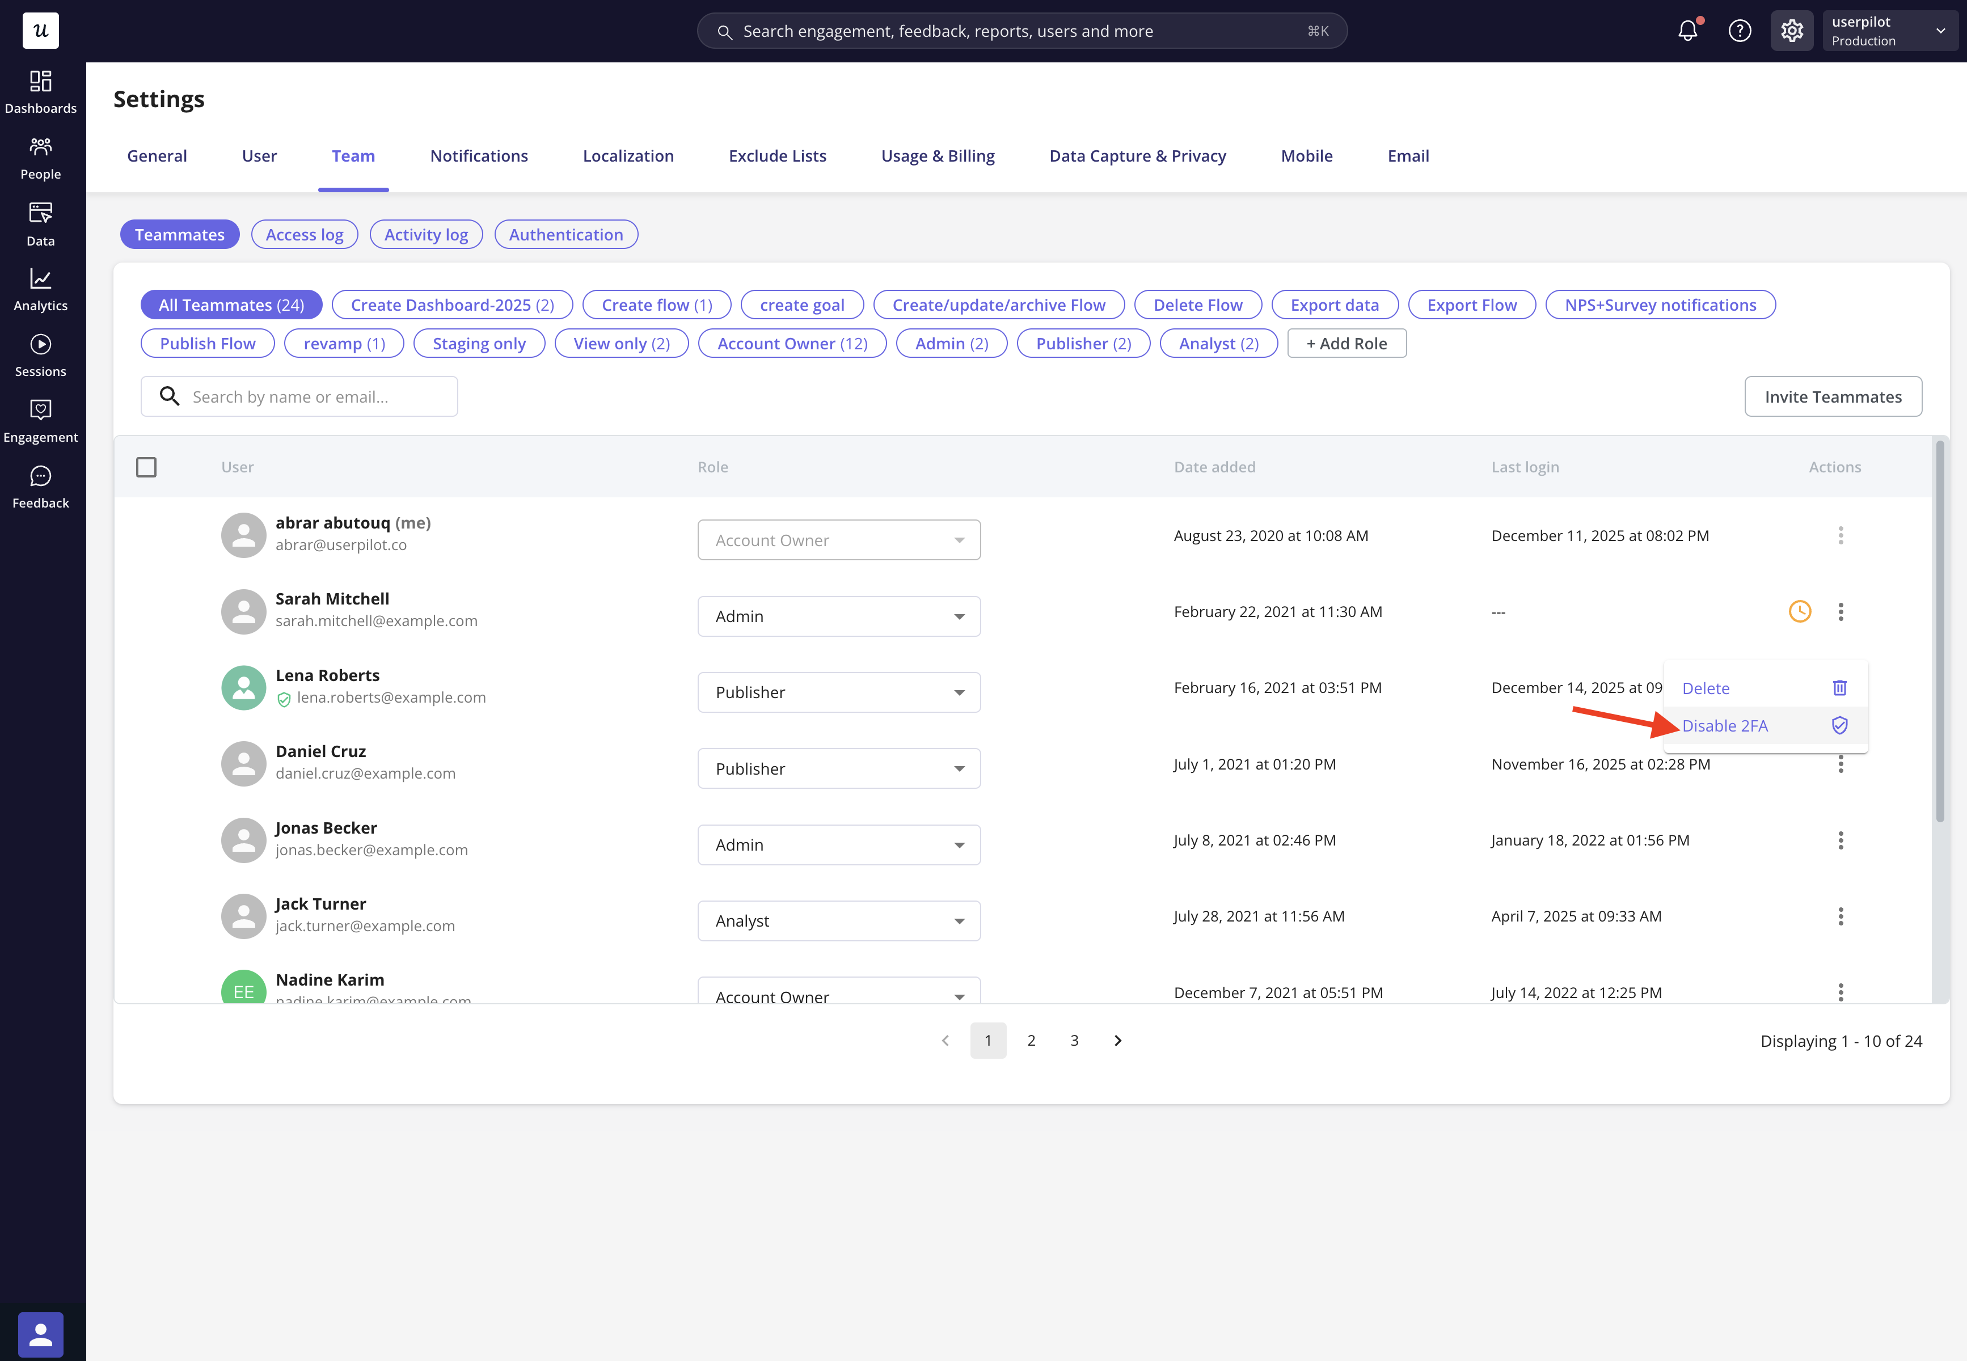Image resolution: width=1967 pixels, height=1361 pixels.
Task: Click the trash icon next to Delete
Action: point(1839,688)
